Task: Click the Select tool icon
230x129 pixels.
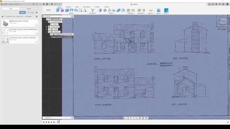Action: tap(166, 10)
